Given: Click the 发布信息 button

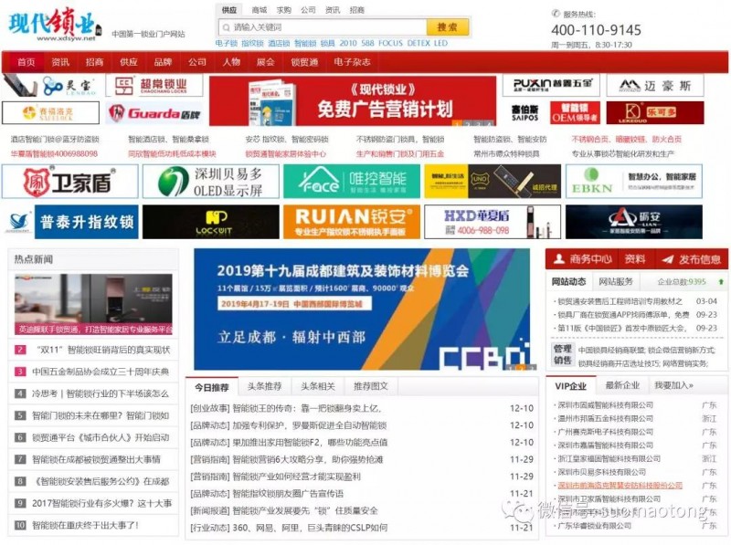Looking at the screenshot, I should tap(692, 259).
